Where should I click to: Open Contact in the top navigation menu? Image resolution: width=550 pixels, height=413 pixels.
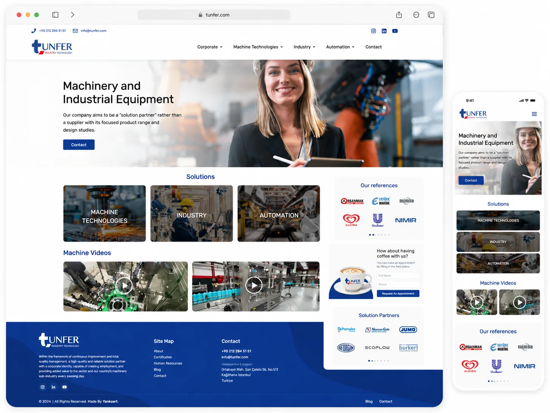click(x=373, y=47)
